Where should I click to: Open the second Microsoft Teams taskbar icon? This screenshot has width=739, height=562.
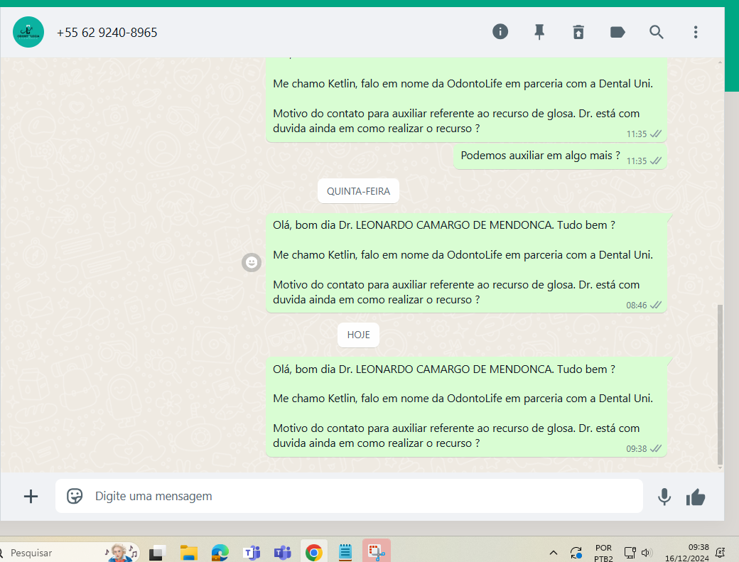coord(282,553)
